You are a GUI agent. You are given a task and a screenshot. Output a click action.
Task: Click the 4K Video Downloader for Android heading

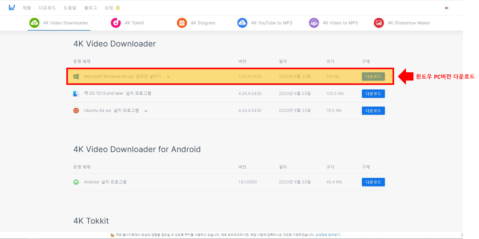137,149
